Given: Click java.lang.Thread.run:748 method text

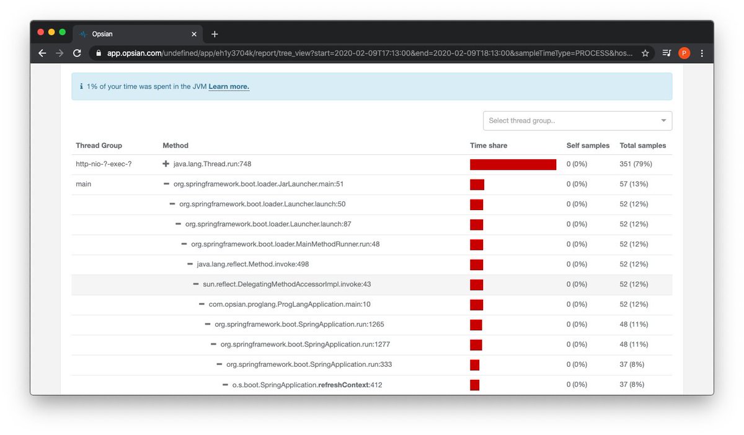Looking at the screenshot, I should pos(212,164).
